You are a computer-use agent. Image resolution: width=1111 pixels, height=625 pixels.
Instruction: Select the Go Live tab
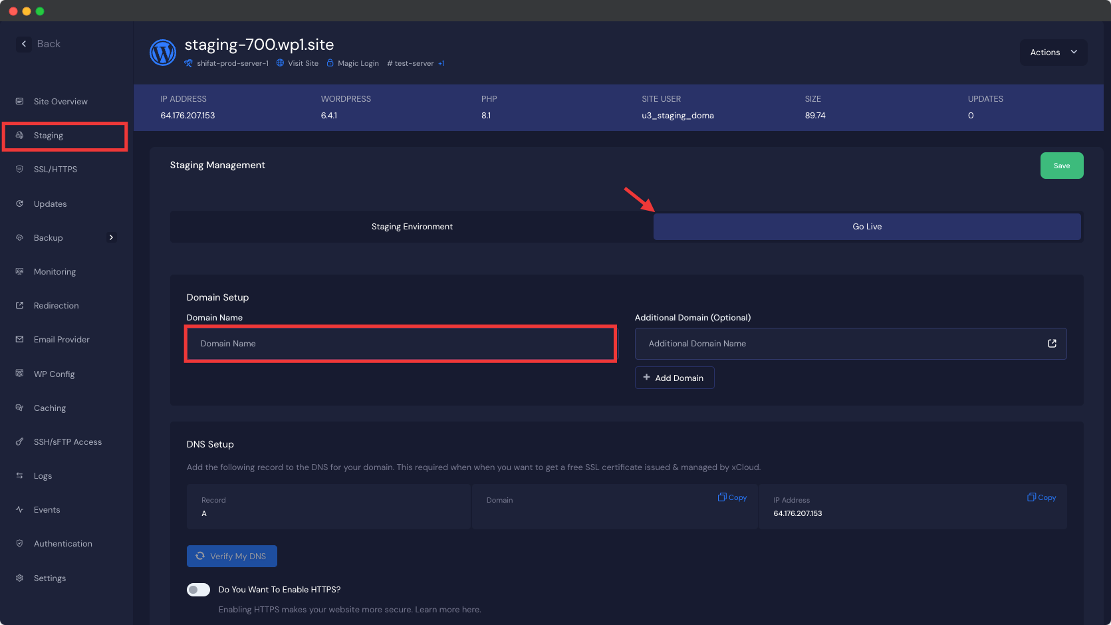click(866, 226)
